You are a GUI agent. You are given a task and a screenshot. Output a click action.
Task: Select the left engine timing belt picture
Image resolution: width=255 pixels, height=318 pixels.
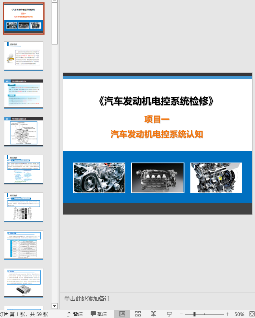click(99, 178)
